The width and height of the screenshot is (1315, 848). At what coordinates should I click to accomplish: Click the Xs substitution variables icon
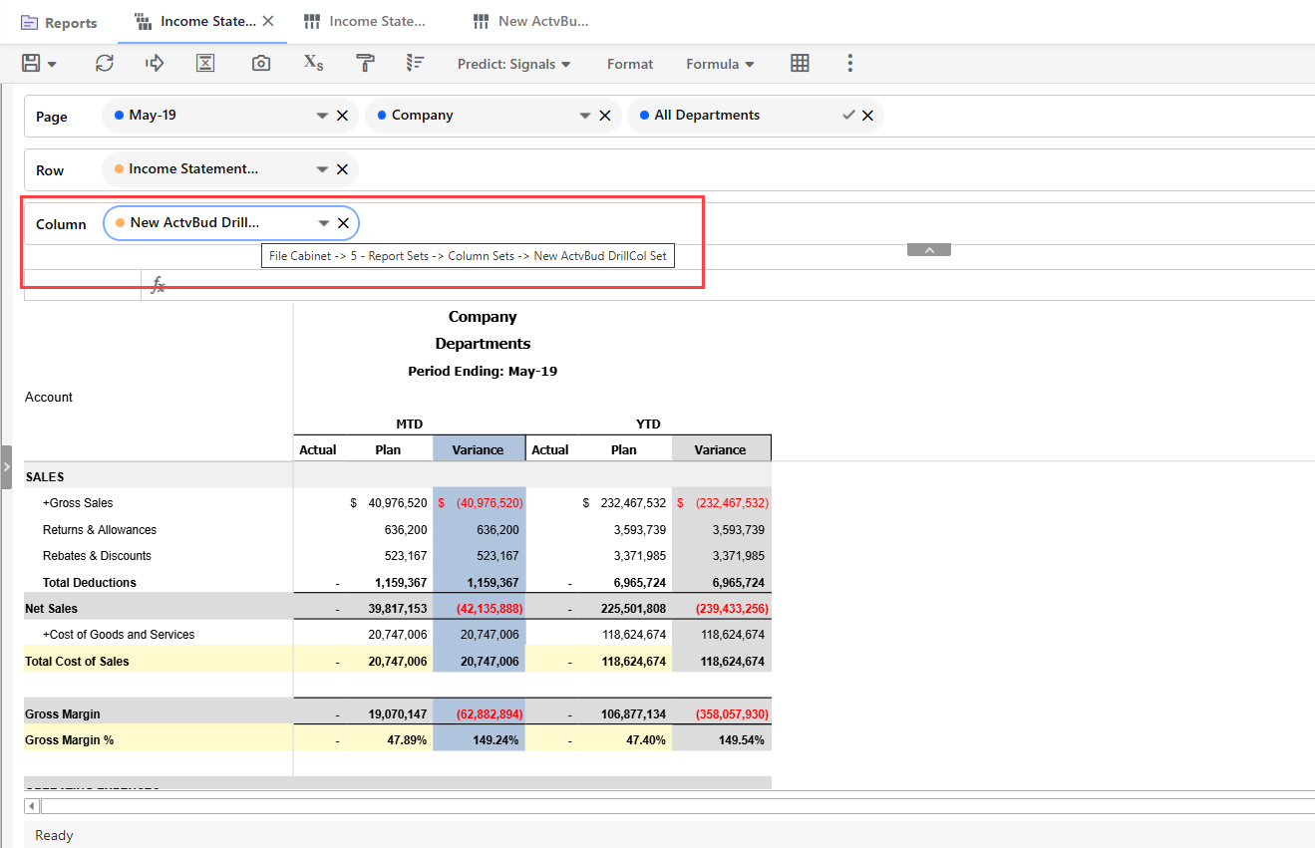(313, 63)
